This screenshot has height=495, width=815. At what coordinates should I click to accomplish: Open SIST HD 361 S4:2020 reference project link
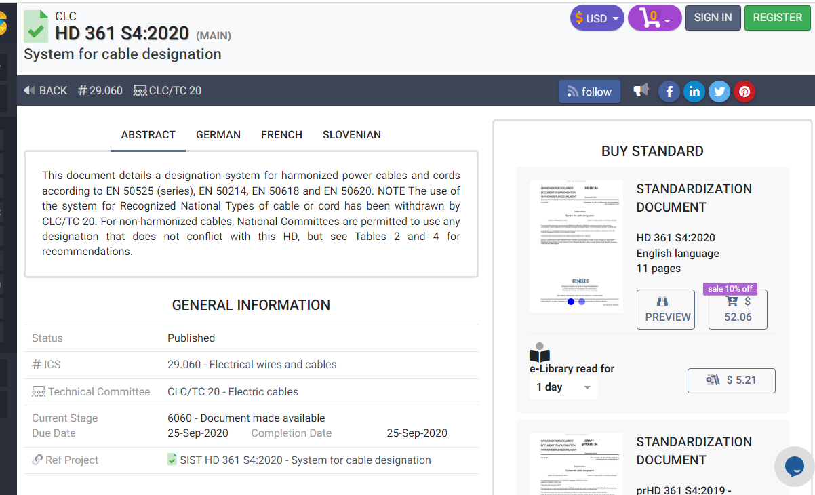305,460
